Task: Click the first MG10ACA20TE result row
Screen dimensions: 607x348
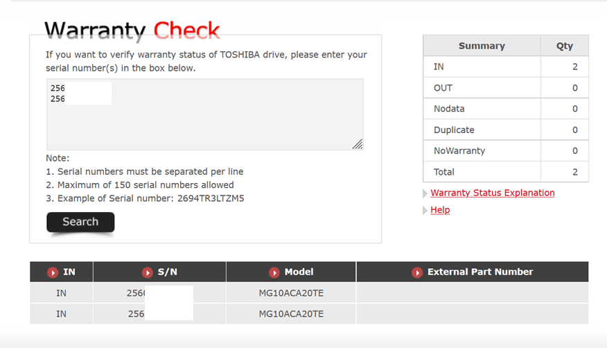Action: (291, 293)
